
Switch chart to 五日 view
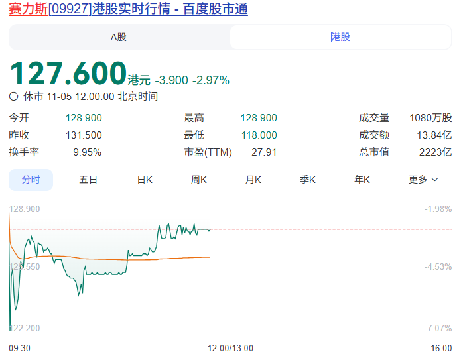[x=88, y=180]
